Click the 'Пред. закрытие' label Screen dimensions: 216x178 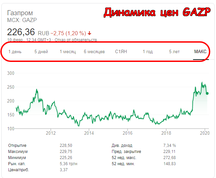click(x=126, y=152)
